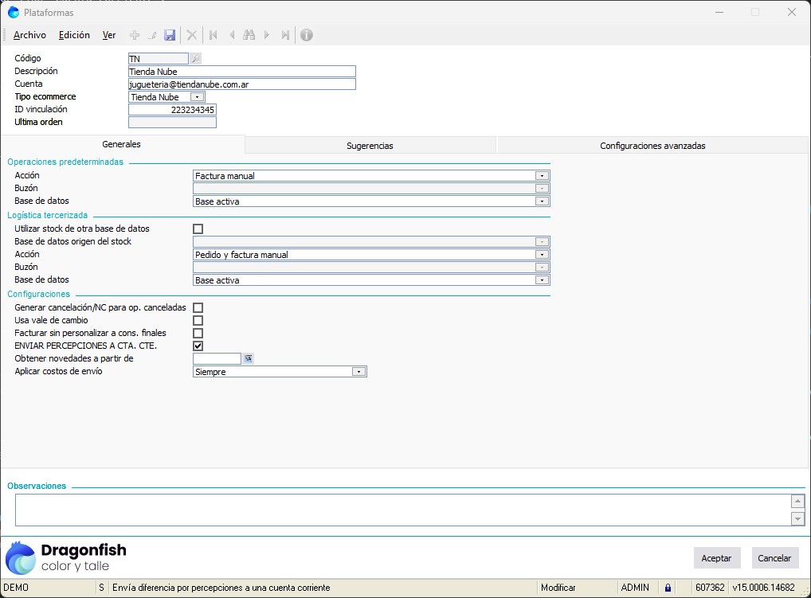Click the Save floppy disk icon

click(170, 35)
